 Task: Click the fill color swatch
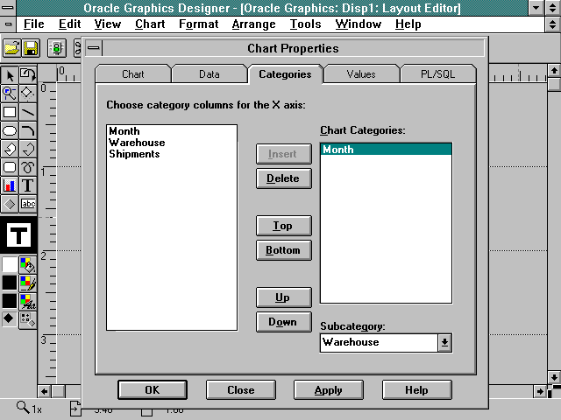10,263
